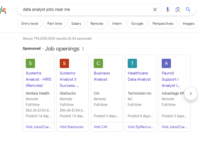Viewport: 198px width, 142px height.
Task: Select the Remote filter chip
Action: [97, 24]
